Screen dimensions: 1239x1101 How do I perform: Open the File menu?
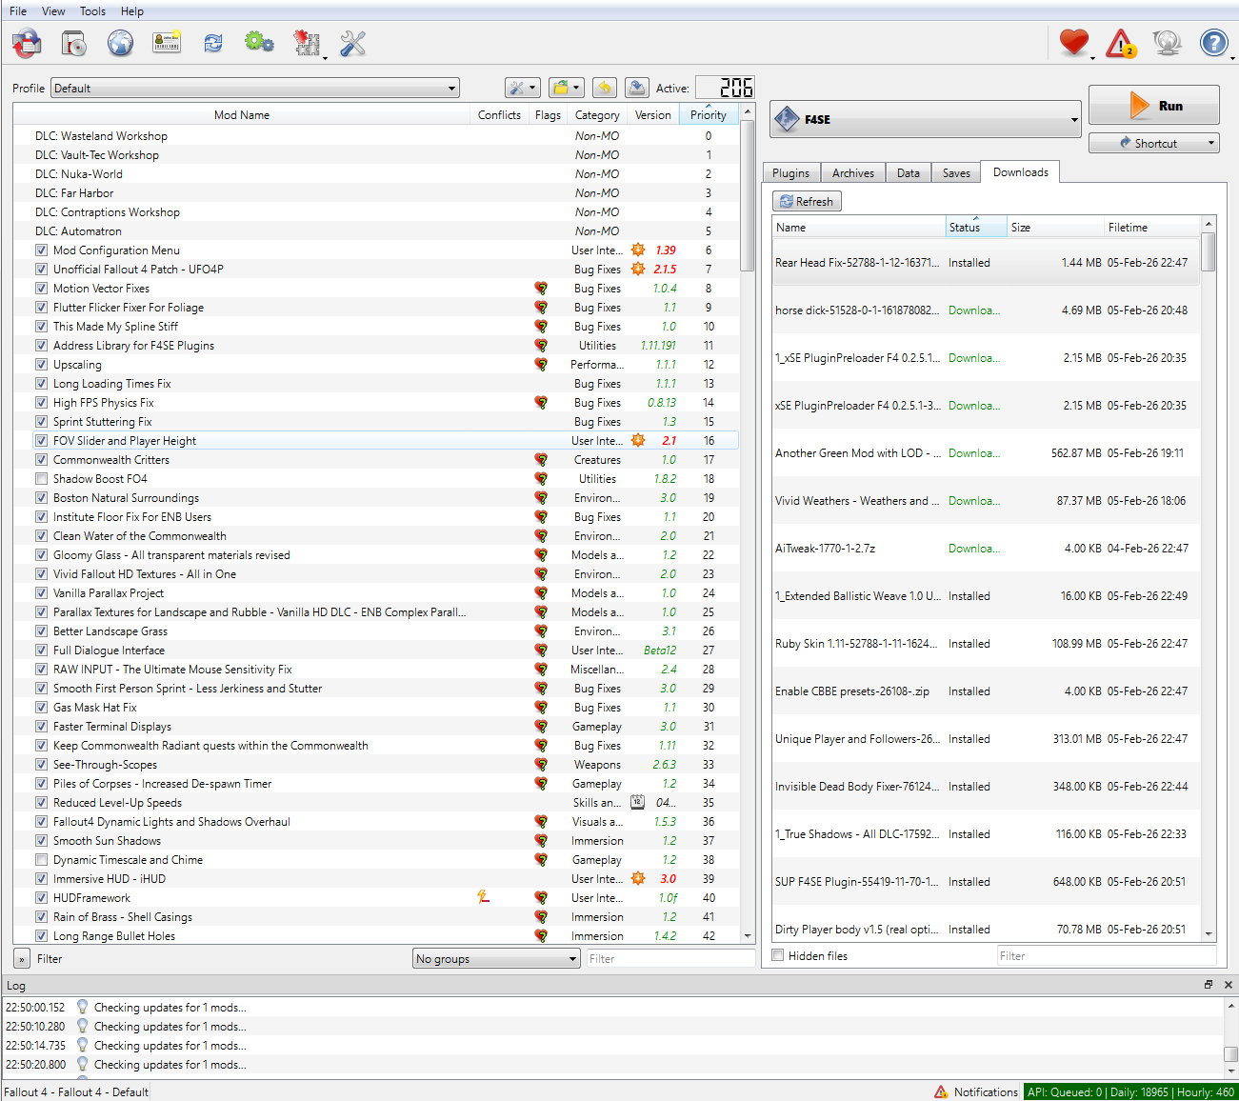pyautogui.click(x=18, y=11)
